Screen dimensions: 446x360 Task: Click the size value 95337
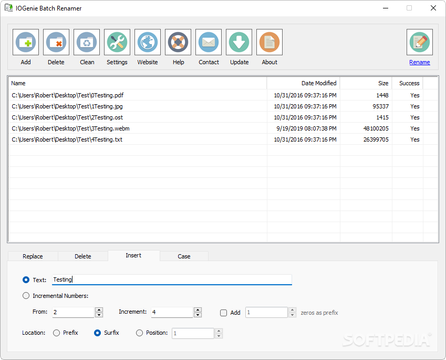[x=380, y=106]
